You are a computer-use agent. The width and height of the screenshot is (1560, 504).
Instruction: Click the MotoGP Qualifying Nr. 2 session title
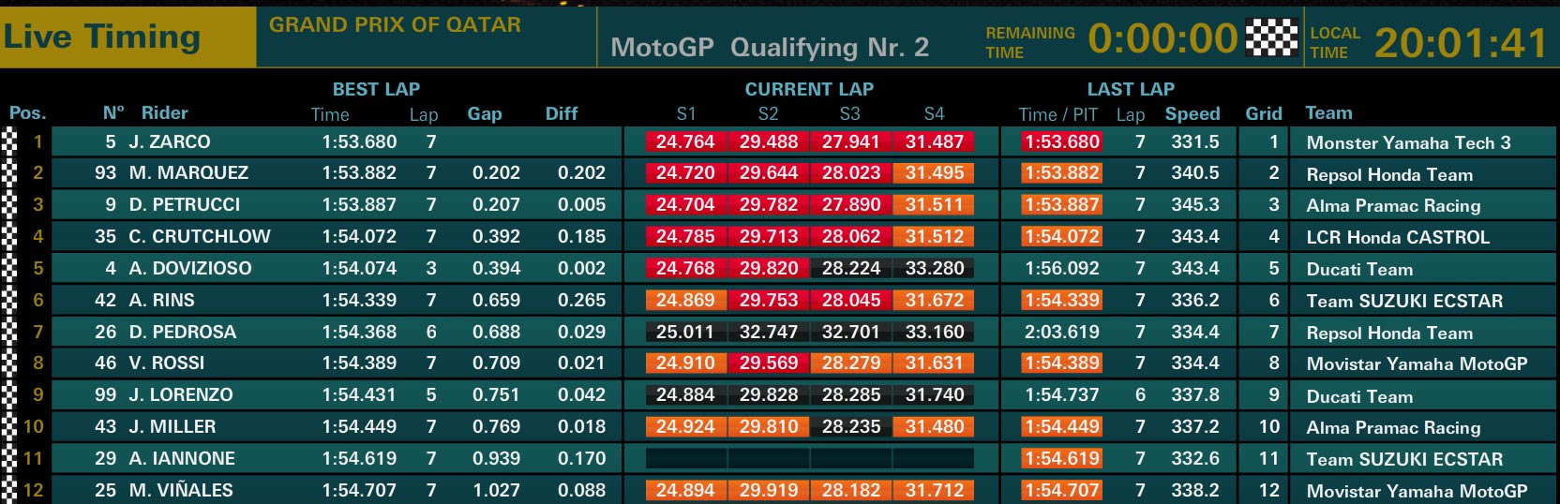coord(770,47)
